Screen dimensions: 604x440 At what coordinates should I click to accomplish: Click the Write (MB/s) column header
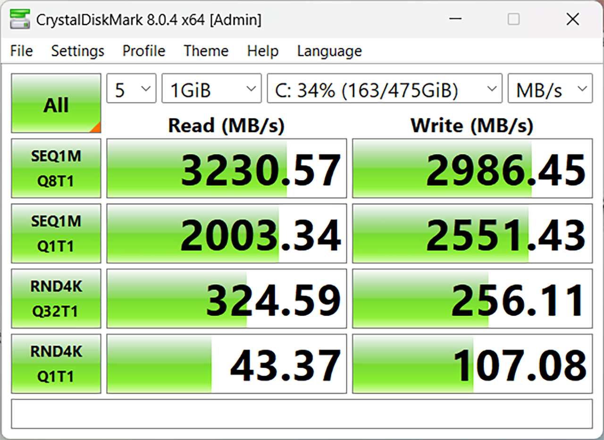[x=472, y=125]
